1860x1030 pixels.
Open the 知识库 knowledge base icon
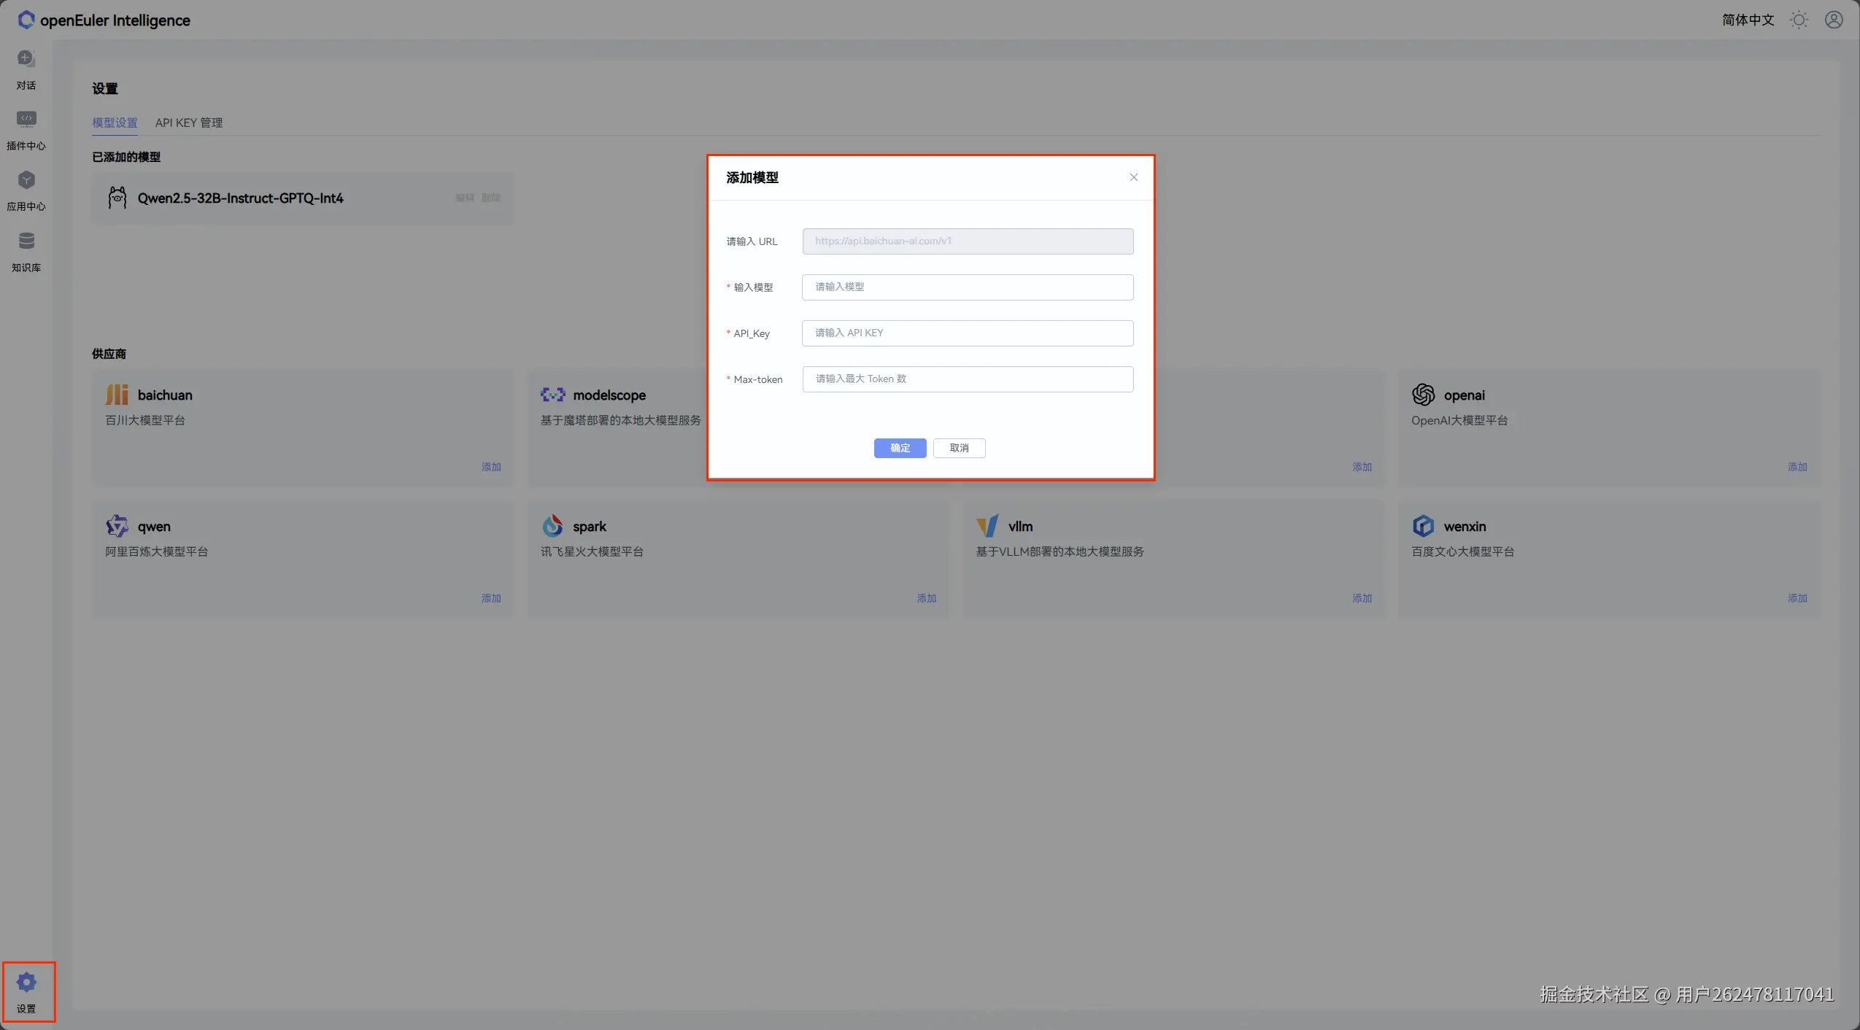26,241
